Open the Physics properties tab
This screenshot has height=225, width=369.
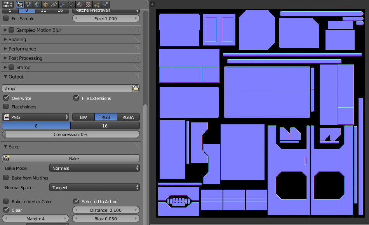(x=105, y=5)
